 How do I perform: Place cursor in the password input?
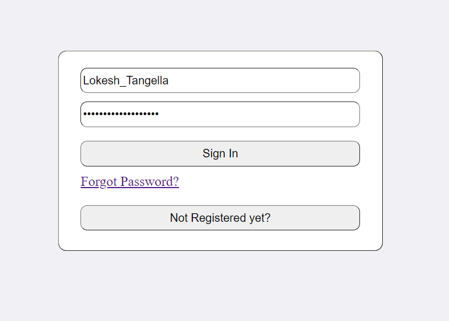pyautogui.click(x=257, y=114)
